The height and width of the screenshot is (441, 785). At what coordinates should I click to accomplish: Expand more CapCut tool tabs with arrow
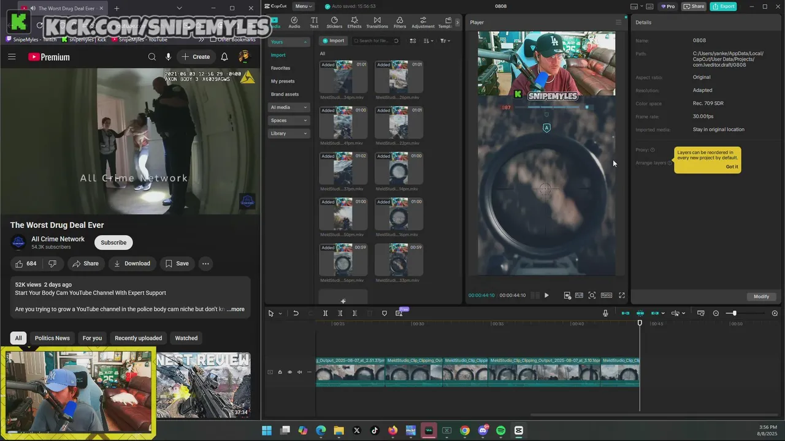click(x=458, y=23)
